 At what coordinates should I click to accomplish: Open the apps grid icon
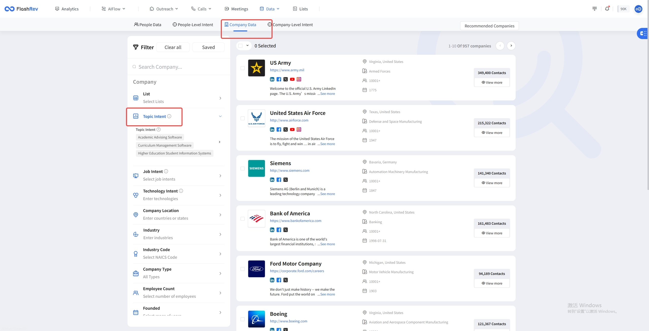coord(594,9)
